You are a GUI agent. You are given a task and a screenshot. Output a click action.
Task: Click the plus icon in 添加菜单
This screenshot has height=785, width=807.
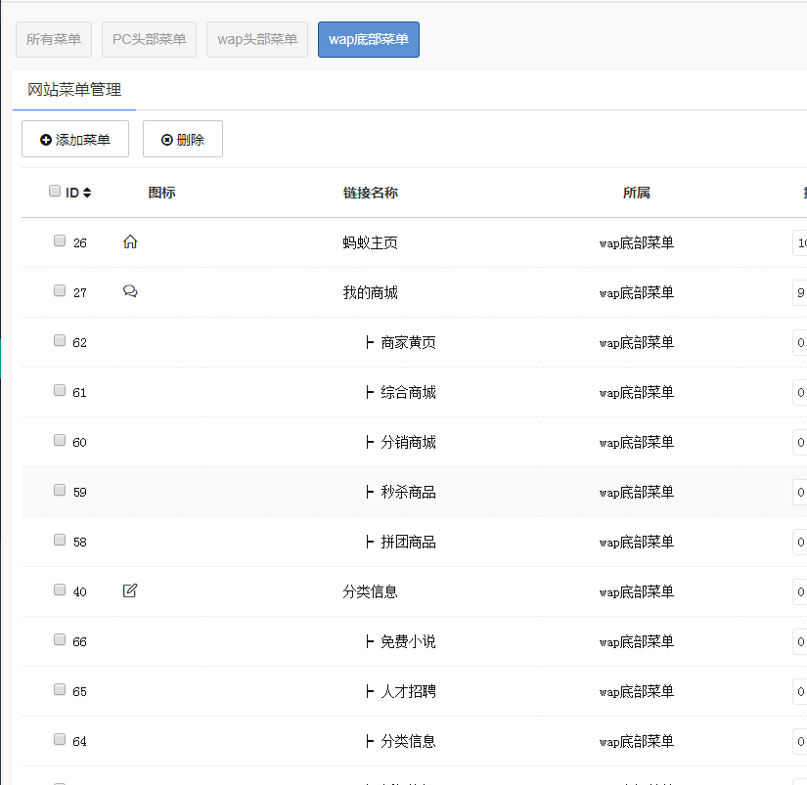46,140
